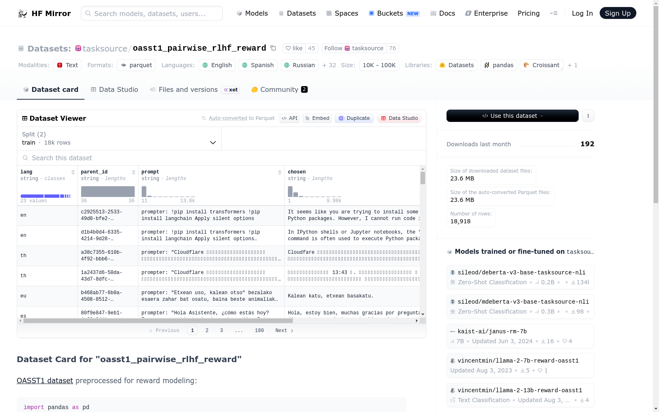Click the Duplicate button

tap(354, 118)
